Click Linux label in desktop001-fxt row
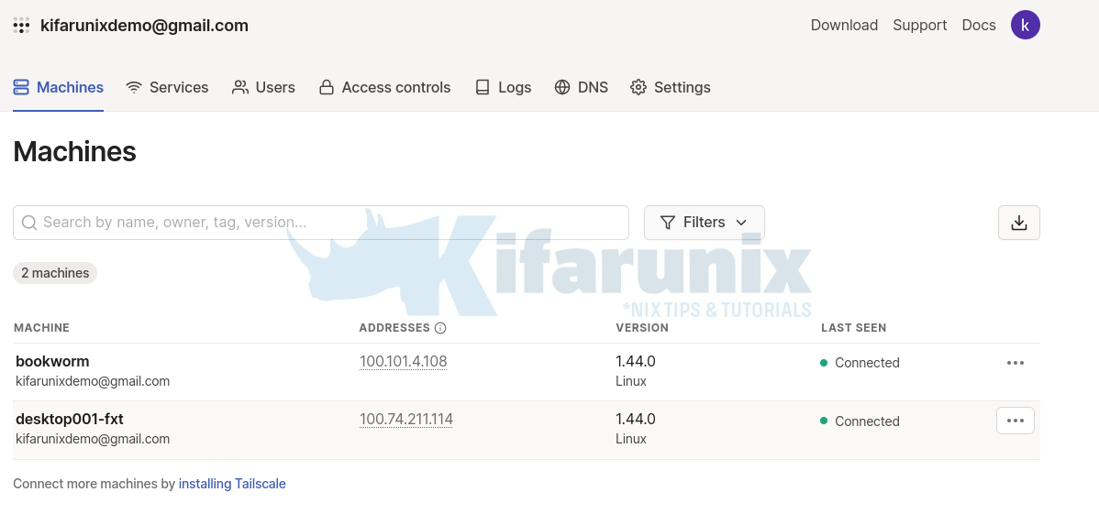 click(x=631, y=439)
